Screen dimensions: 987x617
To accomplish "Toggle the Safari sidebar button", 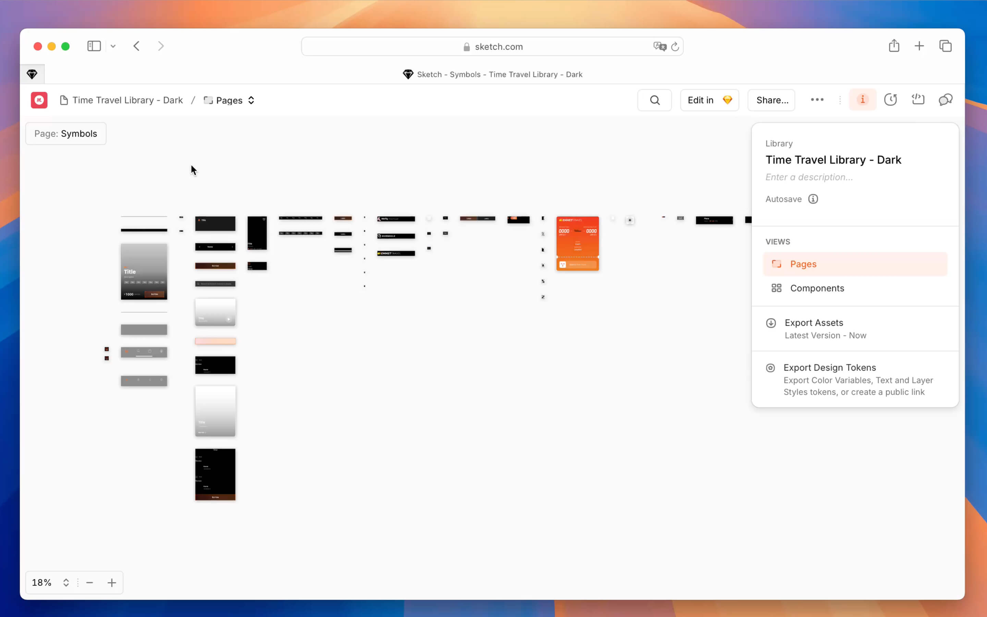I will [94, 46].
